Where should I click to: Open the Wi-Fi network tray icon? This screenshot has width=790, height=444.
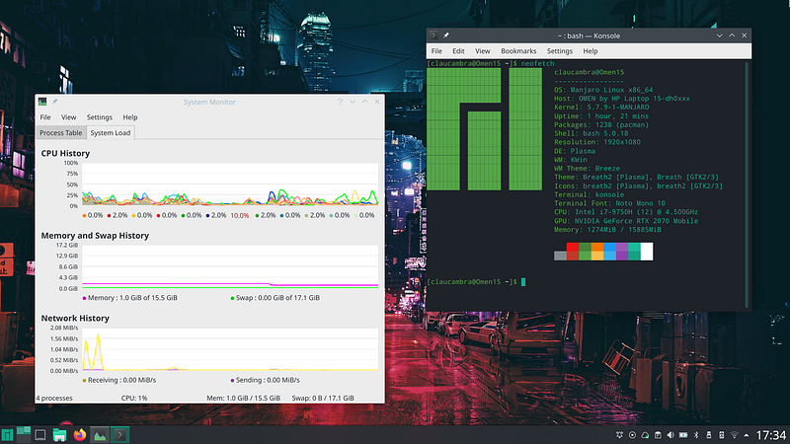coord(735,435)
